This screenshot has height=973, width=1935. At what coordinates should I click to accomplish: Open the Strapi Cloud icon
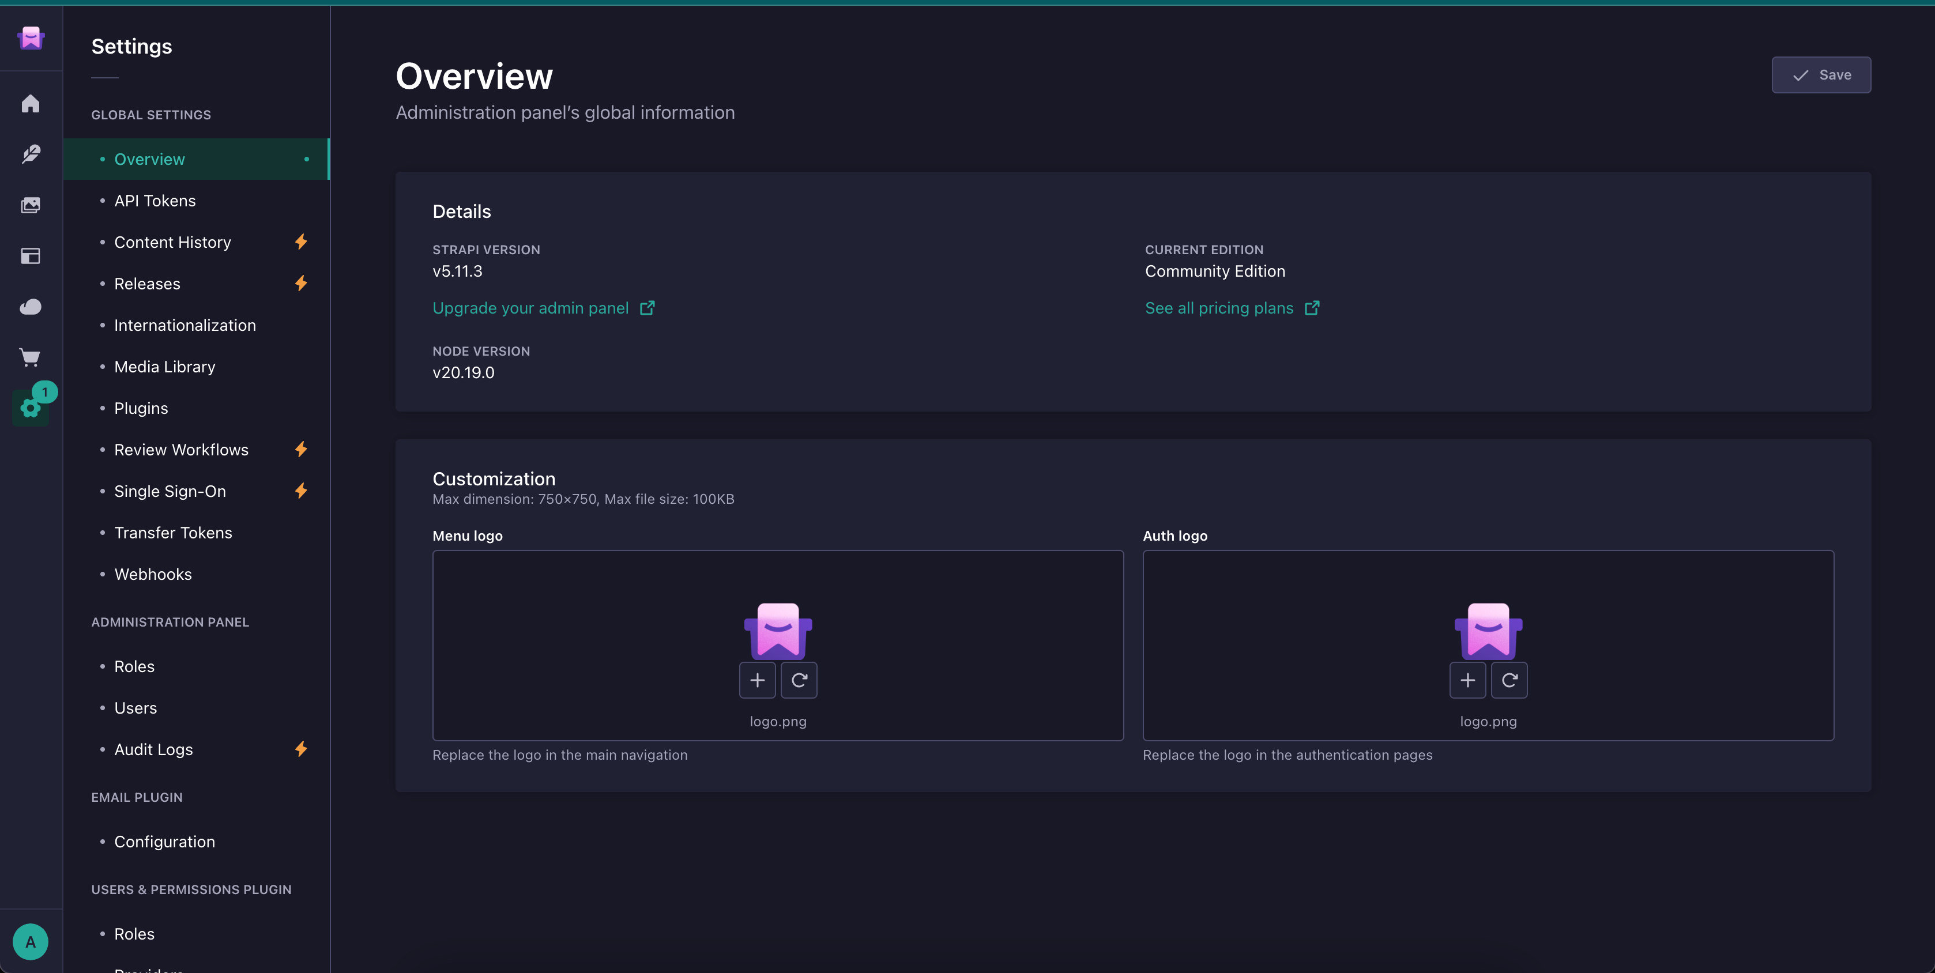click(31, 307)
